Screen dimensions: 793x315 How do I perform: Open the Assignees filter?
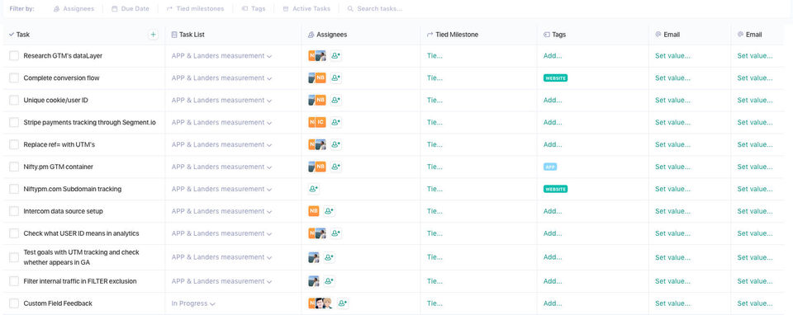(74, 8)
